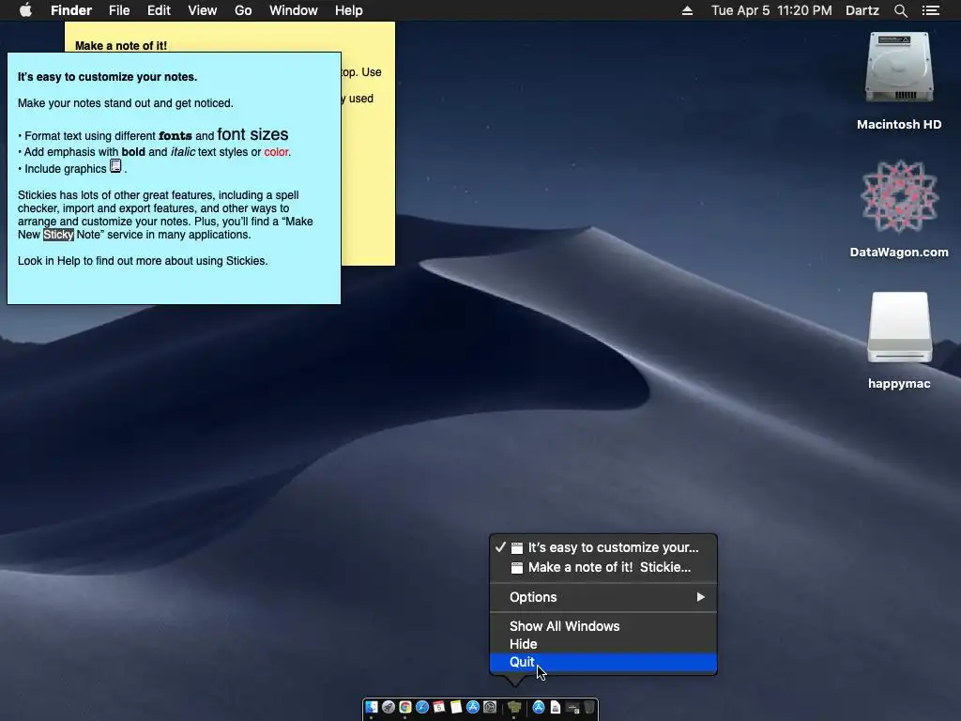Open the white document stack in Dock
The height and width of the screenshot is (721, 961).
click(x=556, y=708)
